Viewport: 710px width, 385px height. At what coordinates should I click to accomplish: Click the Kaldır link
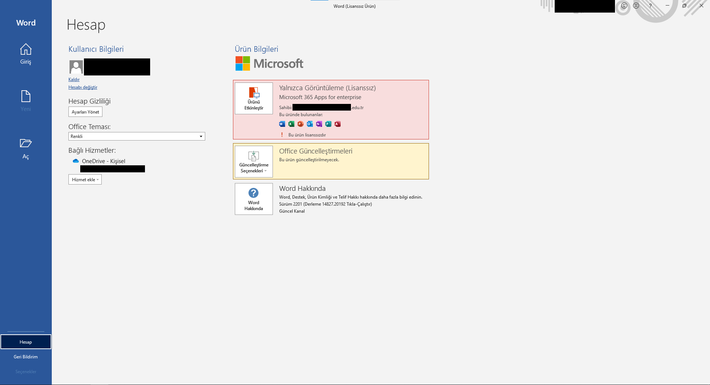[x=74, y=80]
